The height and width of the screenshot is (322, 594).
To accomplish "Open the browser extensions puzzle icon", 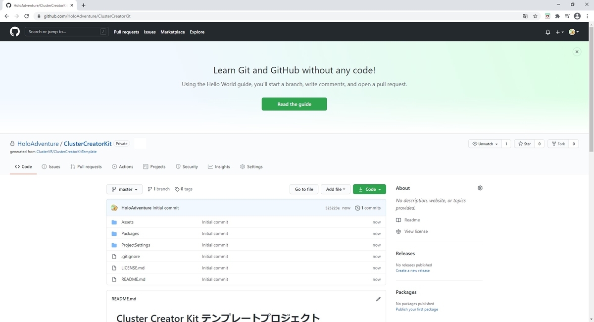I will [x=557, y=16].
